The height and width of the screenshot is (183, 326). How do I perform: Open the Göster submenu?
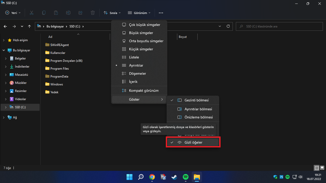[139, 99]
